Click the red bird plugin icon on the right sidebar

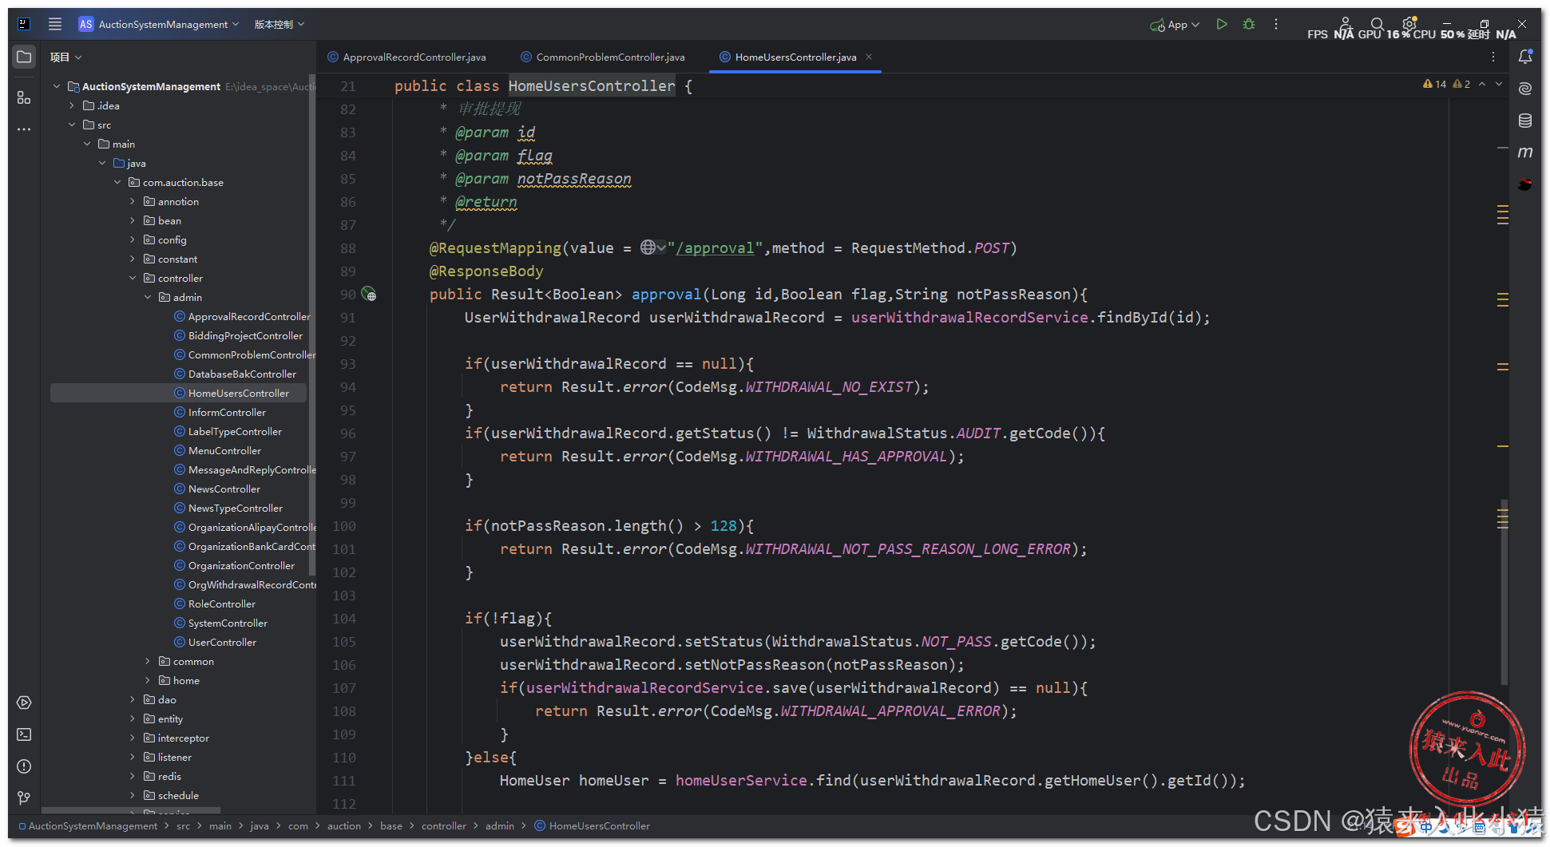pyautogui.click(x=1525, y=184)
